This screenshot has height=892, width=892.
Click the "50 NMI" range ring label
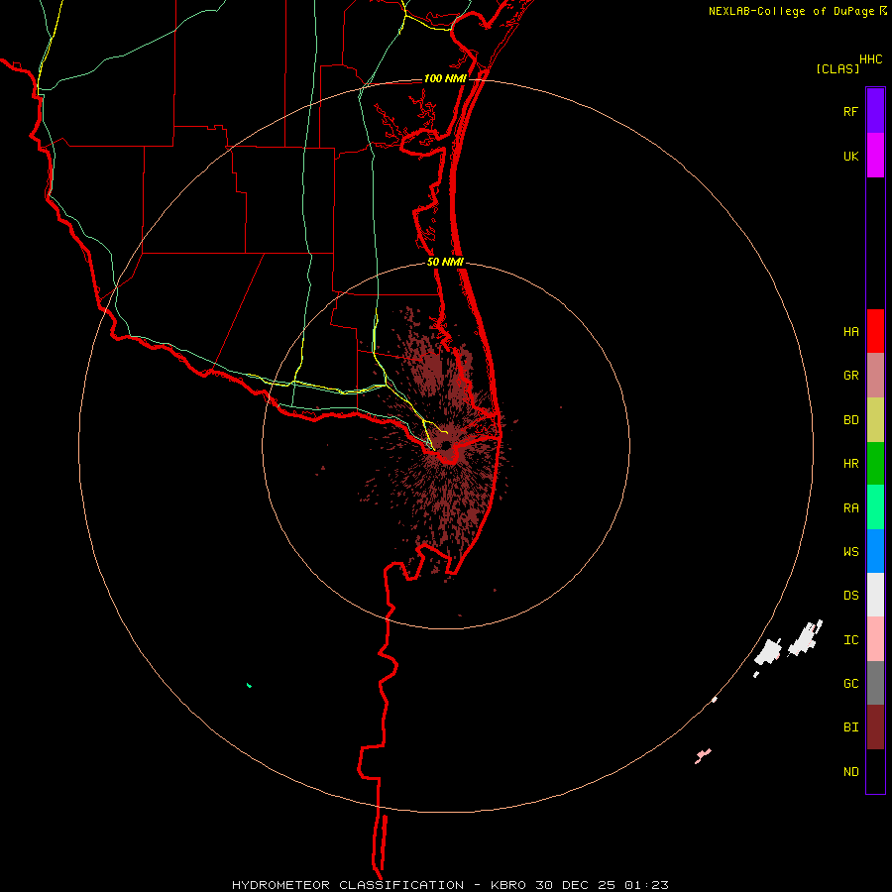click(x=445, y=262)
